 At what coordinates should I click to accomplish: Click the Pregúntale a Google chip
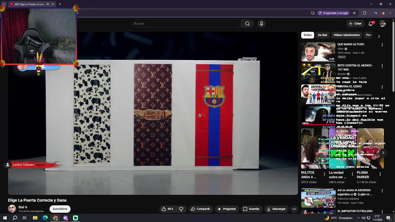pos(333,13)
